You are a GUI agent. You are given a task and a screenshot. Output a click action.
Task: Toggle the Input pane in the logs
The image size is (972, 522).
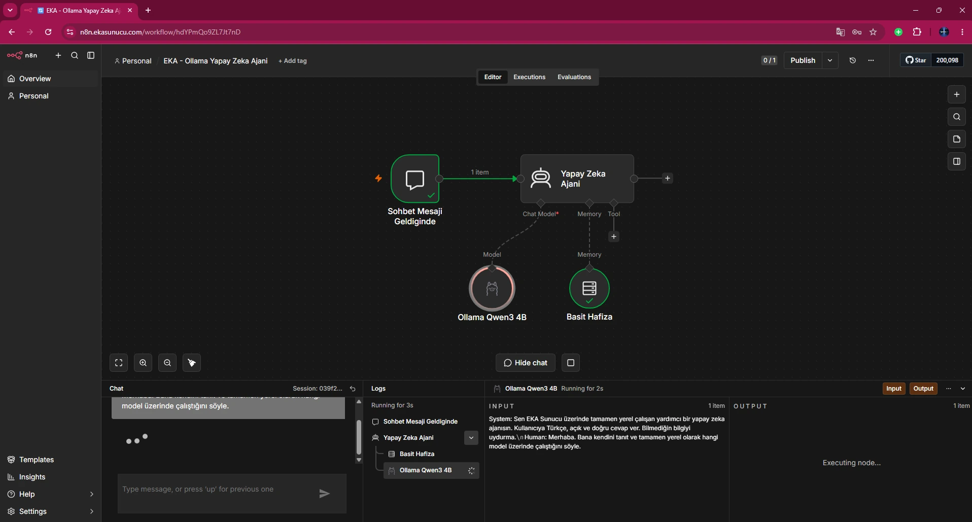(x=894, y=389)
